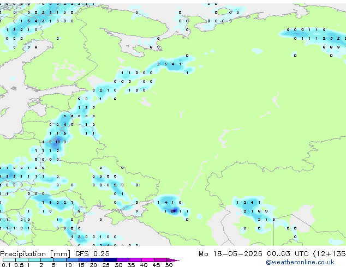
Task: Click the 0.5–1 mm cyan legend swatch
Action: (22, 260)
